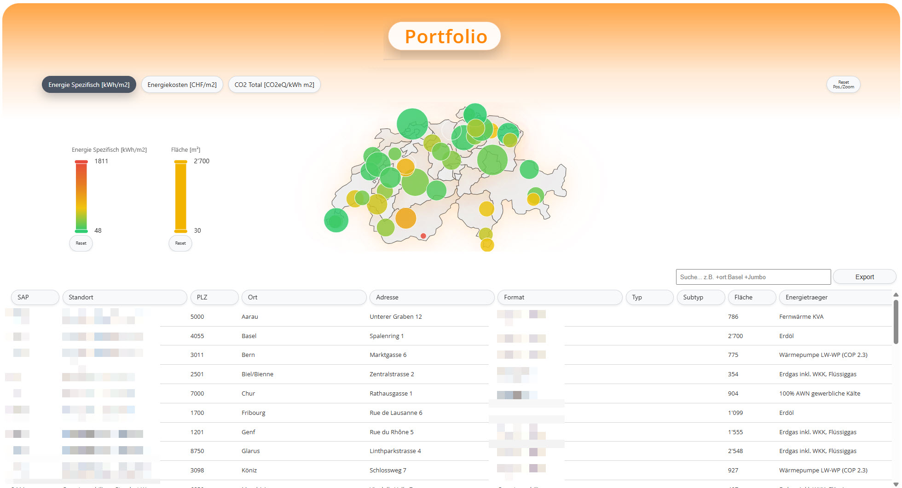Click the yellow Fläche slider bar

tap(181, 196)
